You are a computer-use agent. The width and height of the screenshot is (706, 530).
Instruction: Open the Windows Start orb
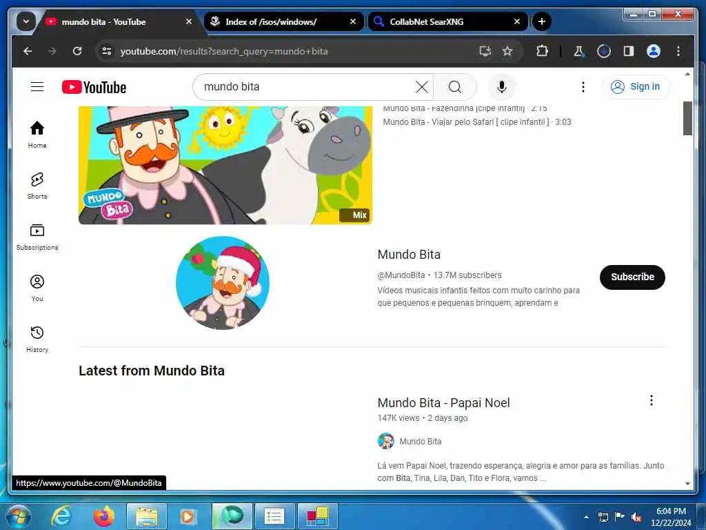tap(19, 516)
